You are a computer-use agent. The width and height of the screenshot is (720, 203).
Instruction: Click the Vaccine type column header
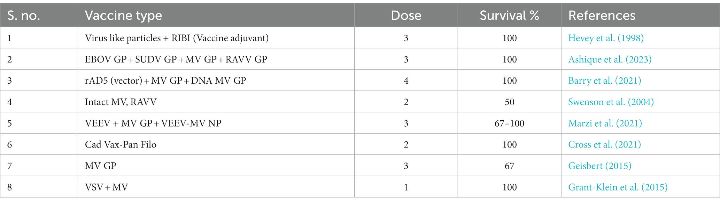pyautogui.click(x=123, y=16)
